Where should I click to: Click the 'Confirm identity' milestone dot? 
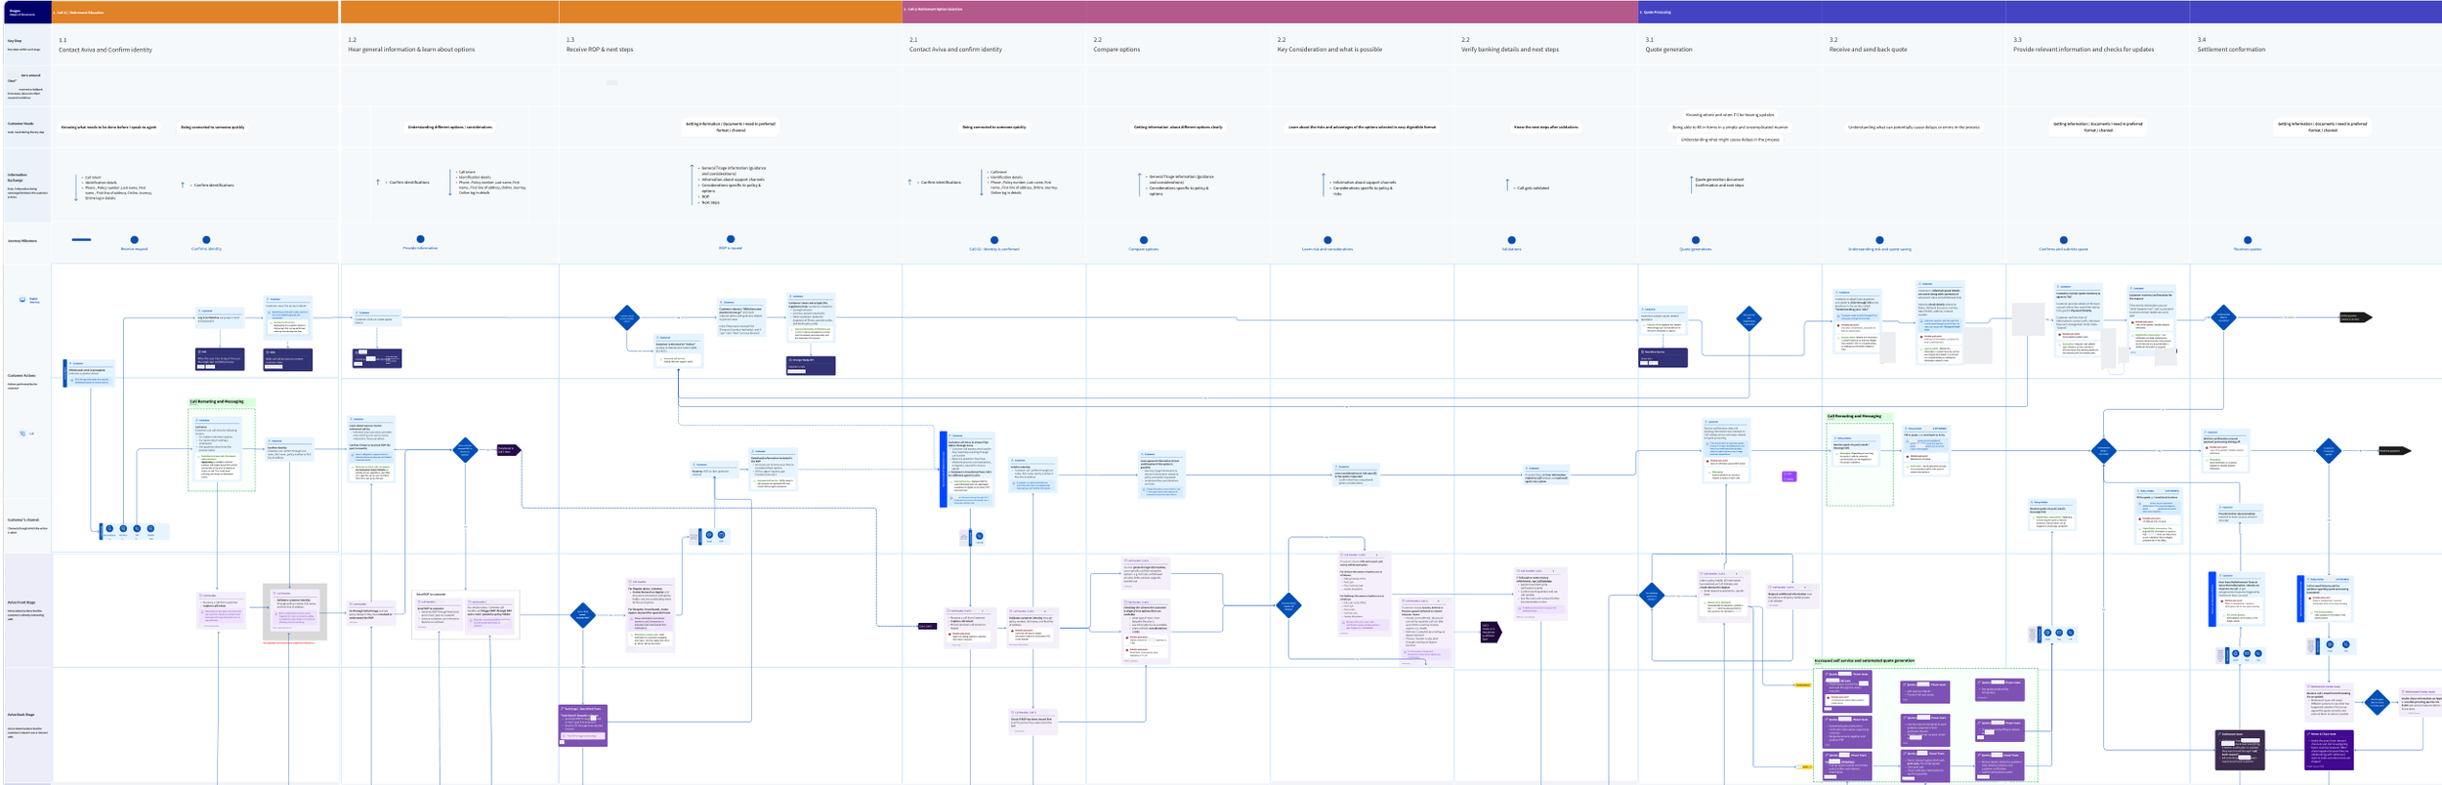tap(206, 239)
